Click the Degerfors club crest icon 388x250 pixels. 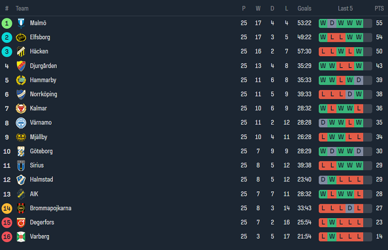pos(21,222)
